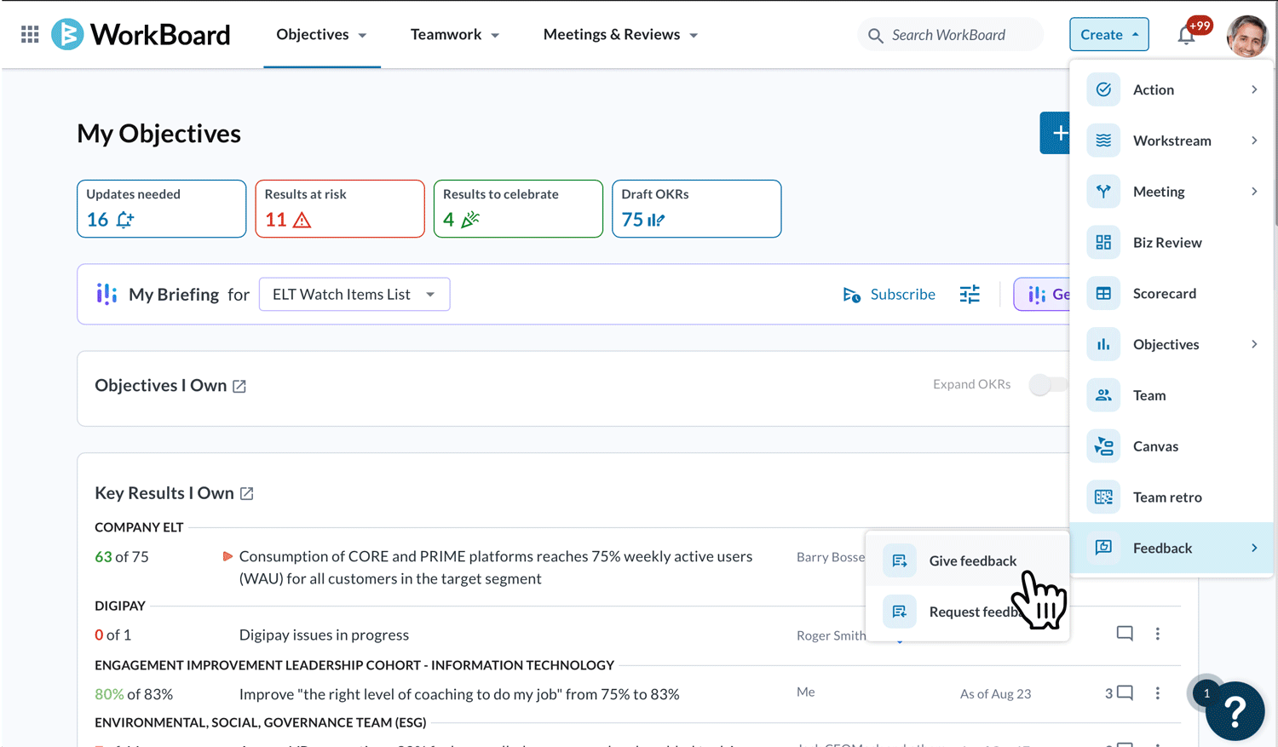This screenshot has height=747, width=1278.
Task: Open Objectives I Own in new window
Action: pos(239,387)
